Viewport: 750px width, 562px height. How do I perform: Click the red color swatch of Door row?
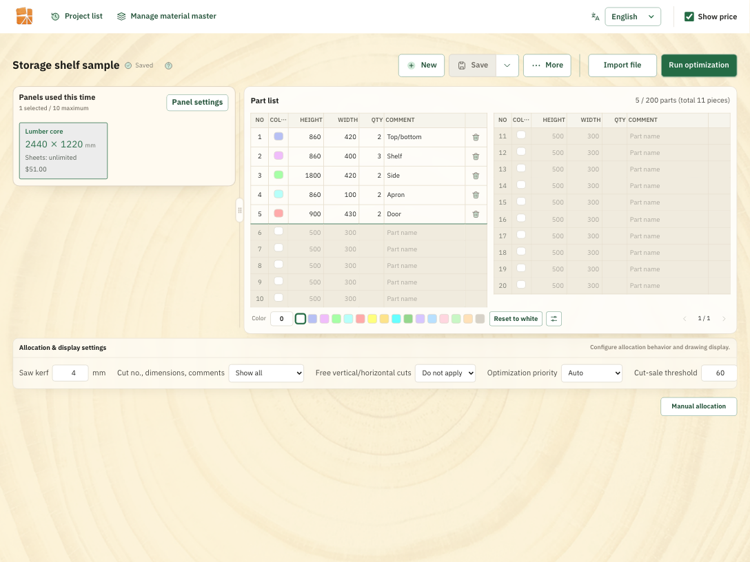point(278,213)
